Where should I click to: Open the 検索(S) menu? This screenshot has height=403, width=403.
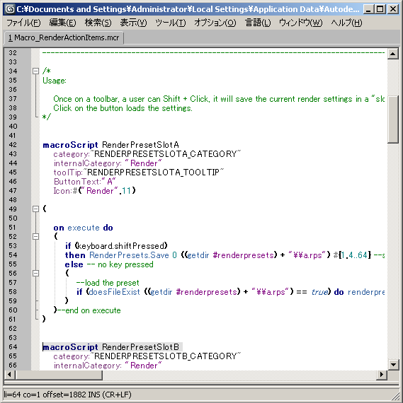coord(98,23)
